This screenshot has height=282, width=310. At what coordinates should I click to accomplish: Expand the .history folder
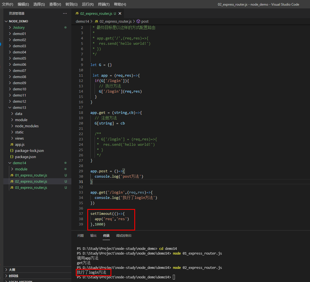click(37, 27)
